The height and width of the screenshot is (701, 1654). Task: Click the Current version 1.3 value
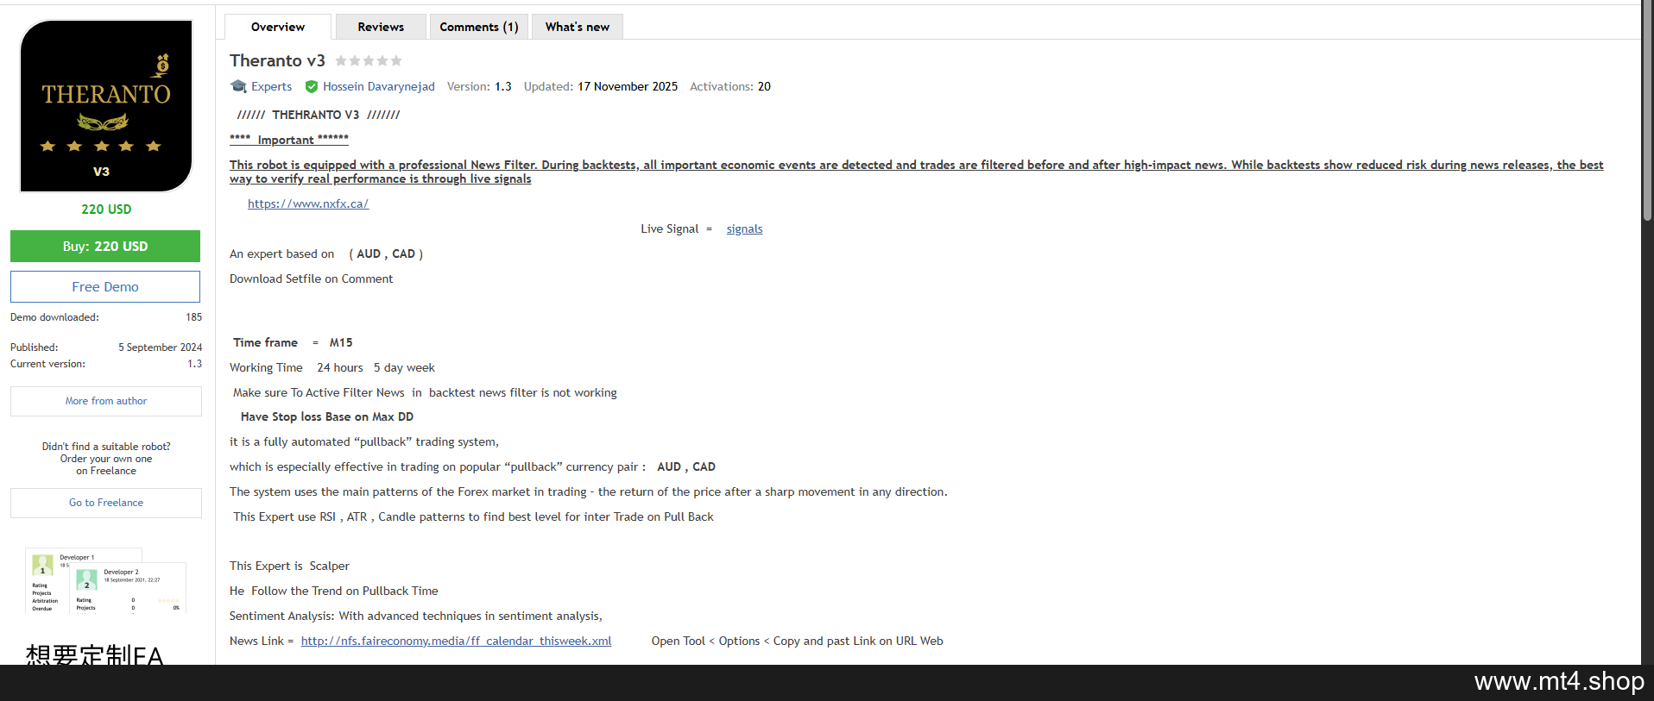(194, 364)
